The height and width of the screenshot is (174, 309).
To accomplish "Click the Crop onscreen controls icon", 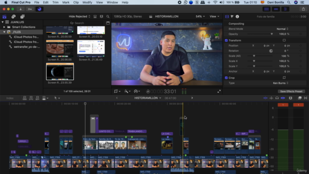I will click(284, 78).
